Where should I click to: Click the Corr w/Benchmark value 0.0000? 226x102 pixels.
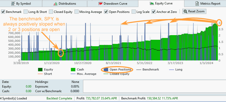click(x=75, y=91)
